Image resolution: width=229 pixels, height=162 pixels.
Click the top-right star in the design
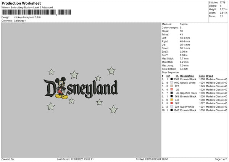tap(111, 71)
